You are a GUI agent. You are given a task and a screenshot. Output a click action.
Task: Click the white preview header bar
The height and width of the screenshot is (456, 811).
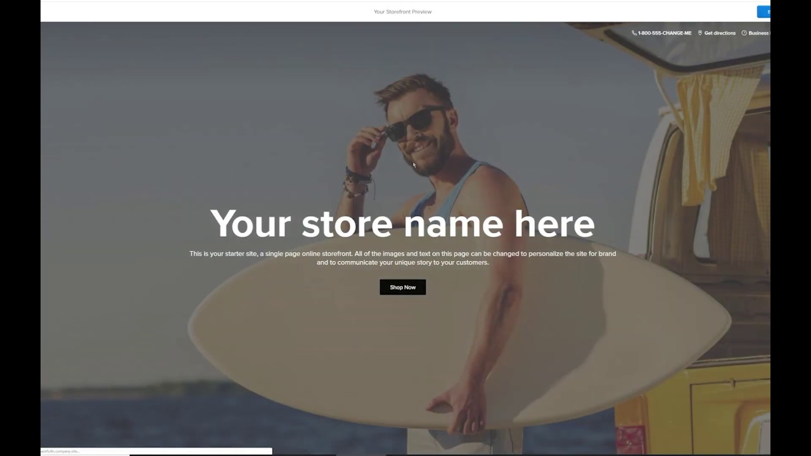pos(405,11)
